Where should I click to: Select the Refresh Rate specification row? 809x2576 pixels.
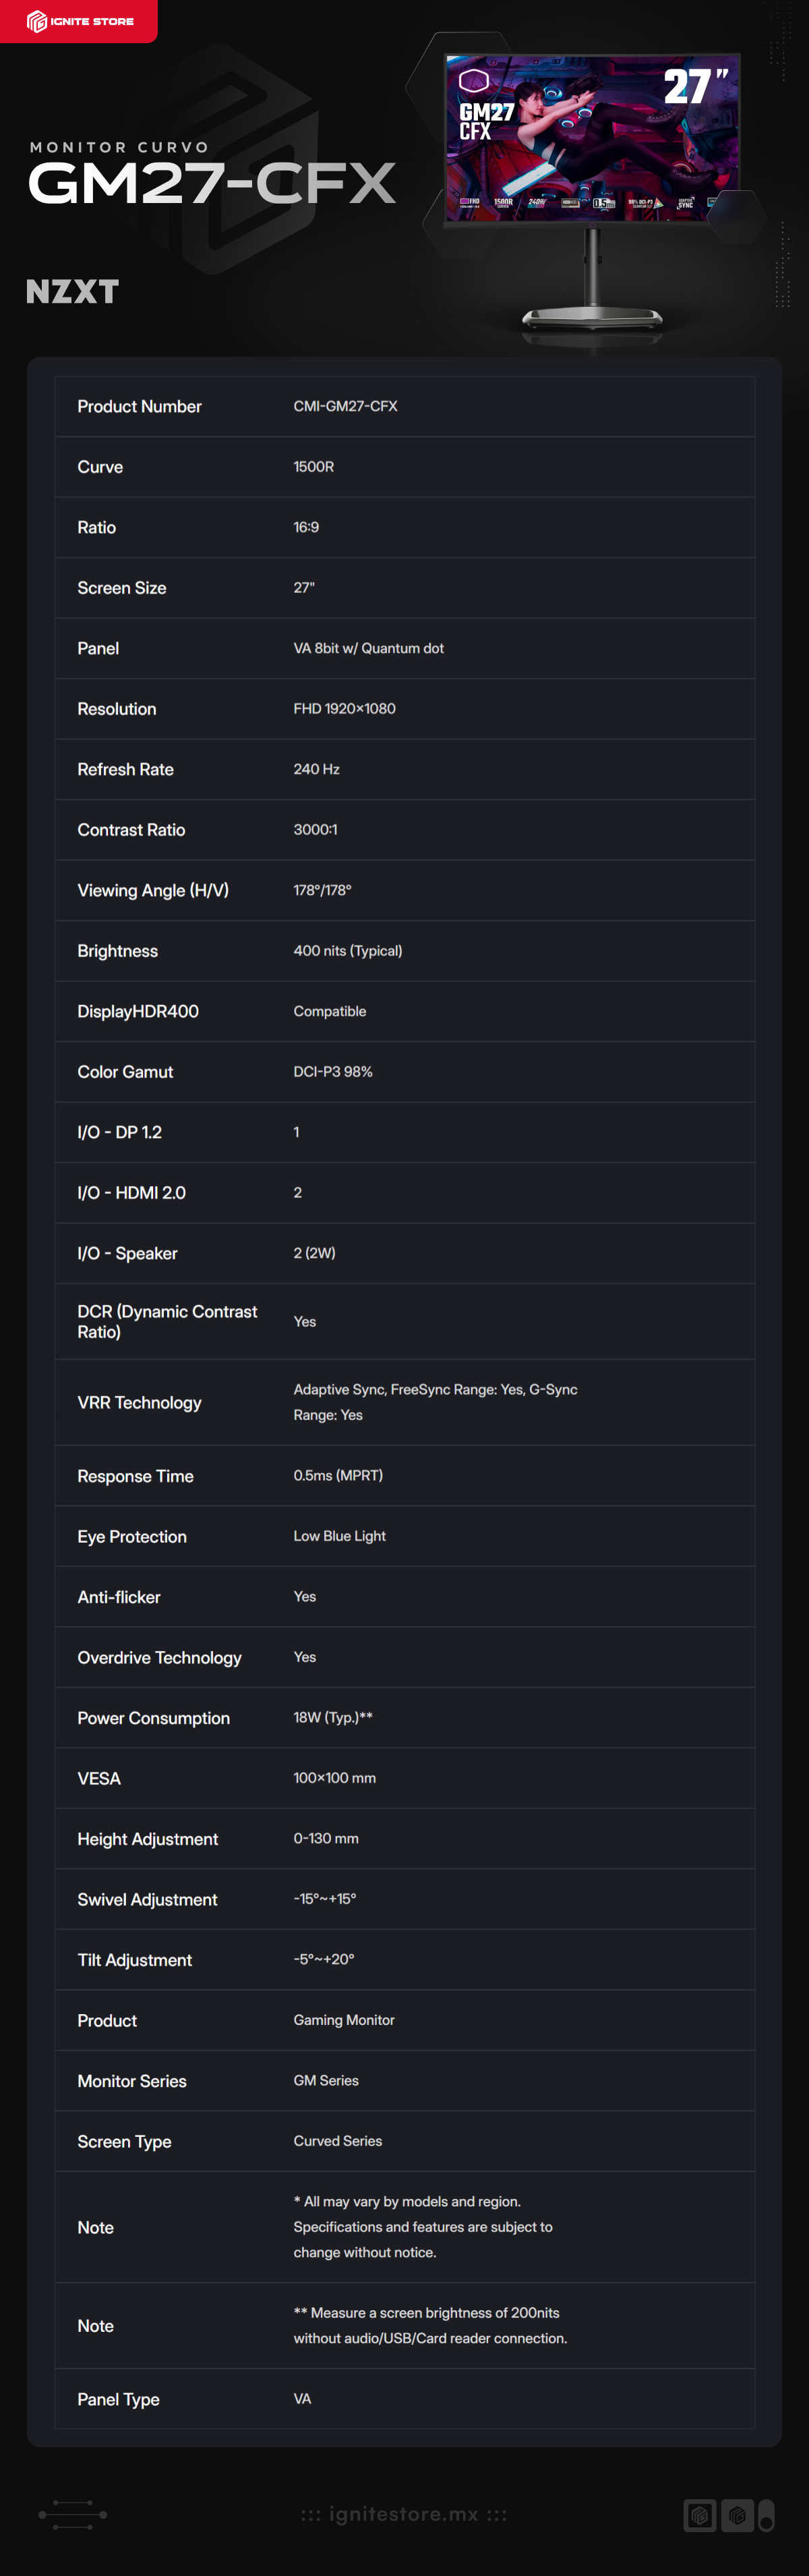click(x=404, y=769)
